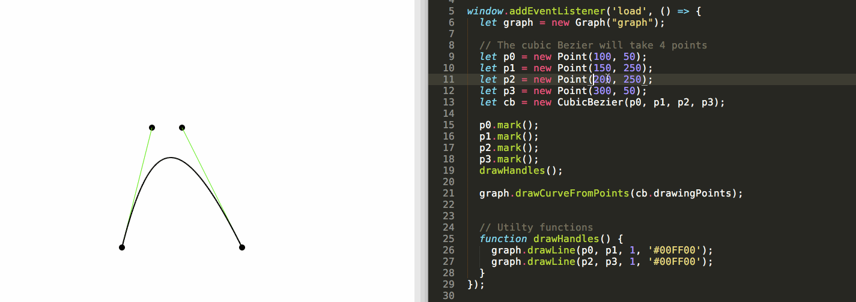Click the bottom-right curve end point dot
856x302 pixels.
click(242, 247)
